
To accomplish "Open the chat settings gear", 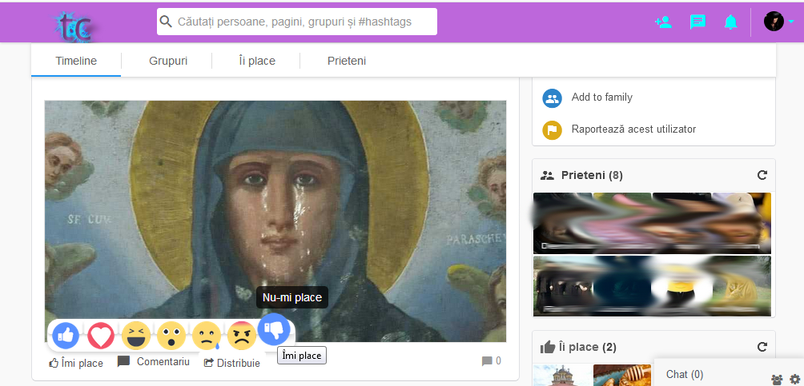I will [794, 380].
